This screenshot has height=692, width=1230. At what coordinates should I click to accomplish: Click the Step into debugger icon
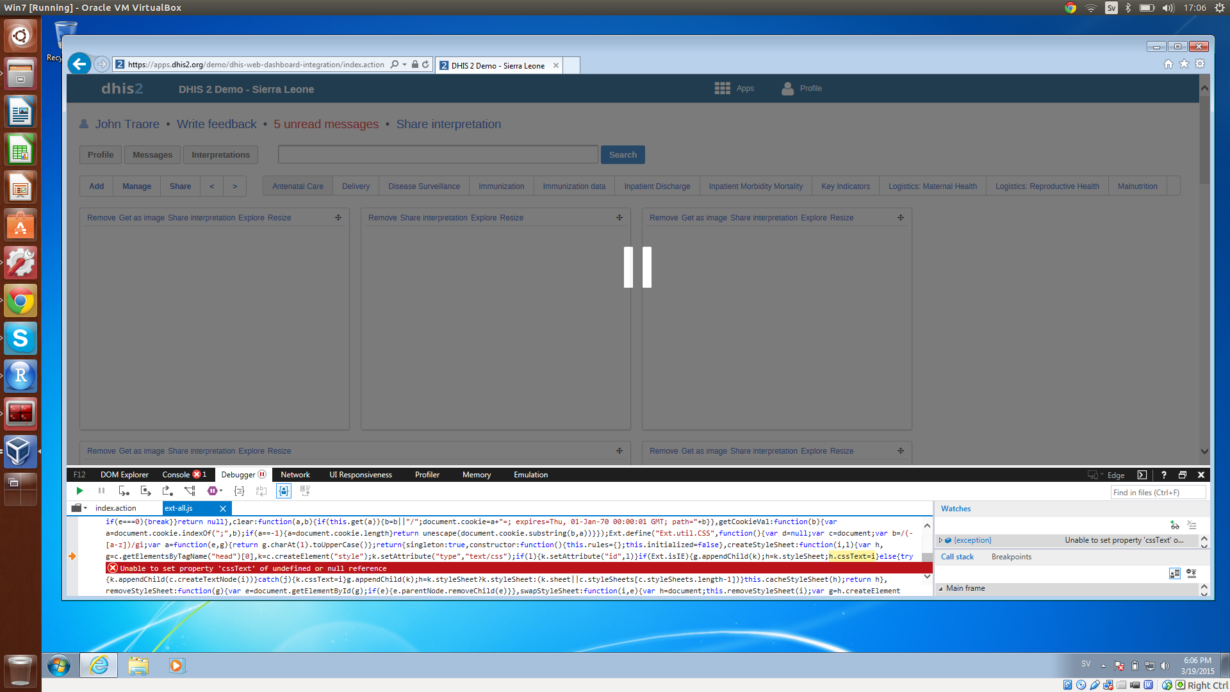[x=124, y=491]
